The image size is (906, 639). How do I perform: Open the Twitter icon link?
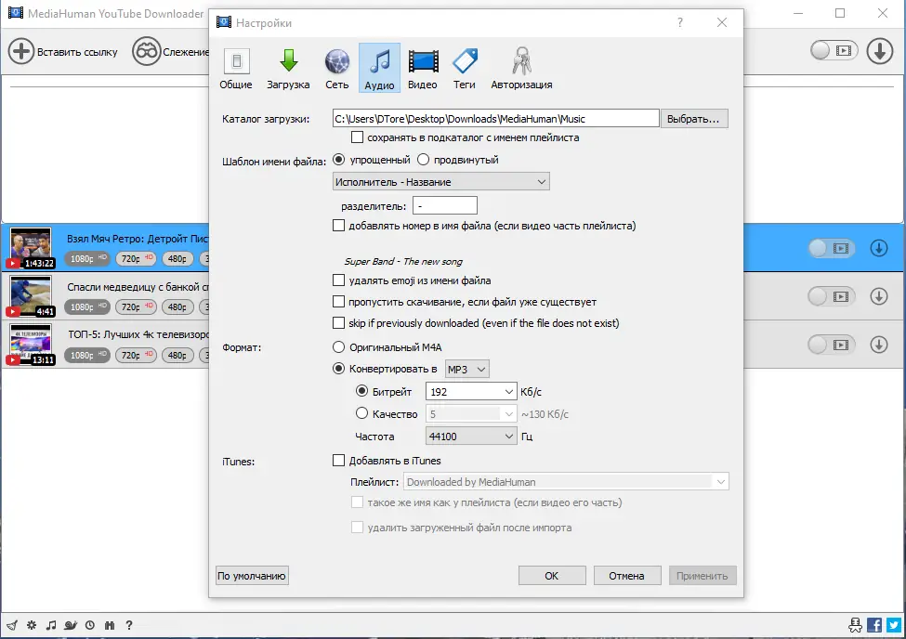[894, 624]
